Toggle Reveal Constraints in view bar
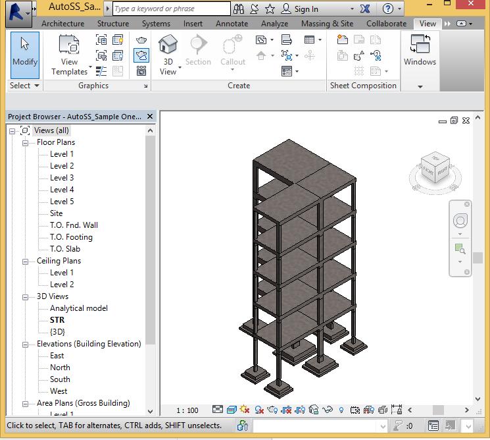 click(397, 409)
